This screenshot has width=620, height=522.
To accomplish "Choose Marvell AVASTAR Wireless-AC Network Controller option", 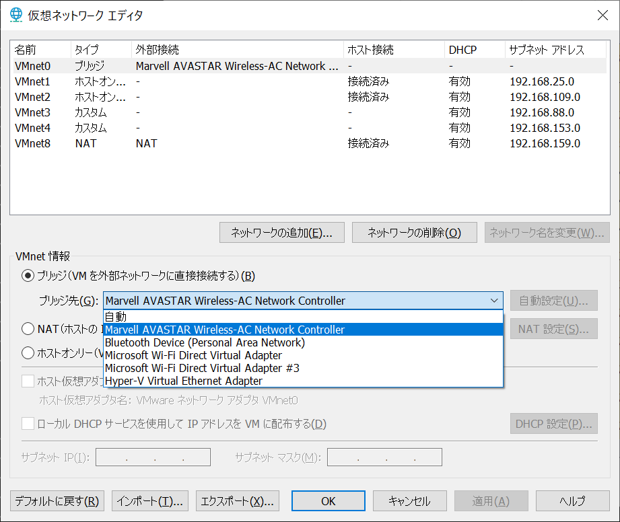I will tap(304, 330).
